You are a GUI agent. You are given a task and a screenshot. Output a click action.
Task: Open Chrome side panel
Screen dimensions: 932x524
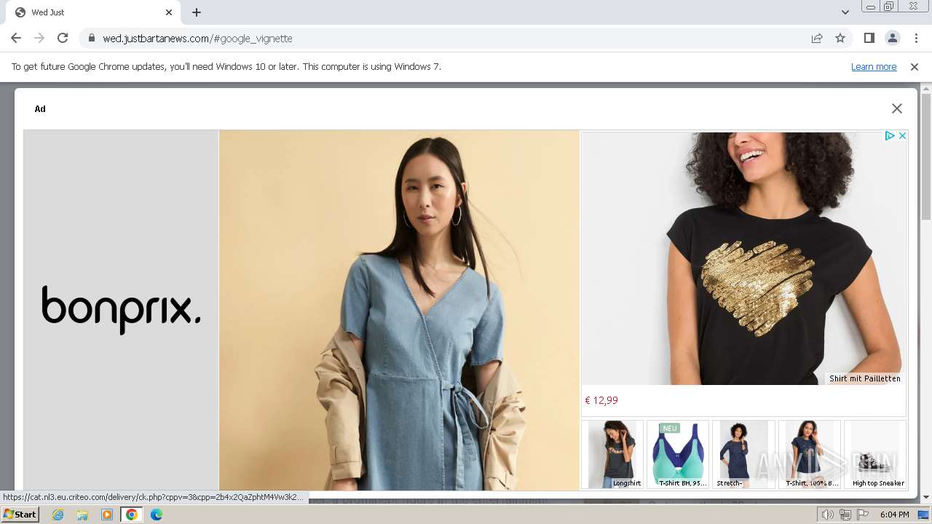click(869, 38)
